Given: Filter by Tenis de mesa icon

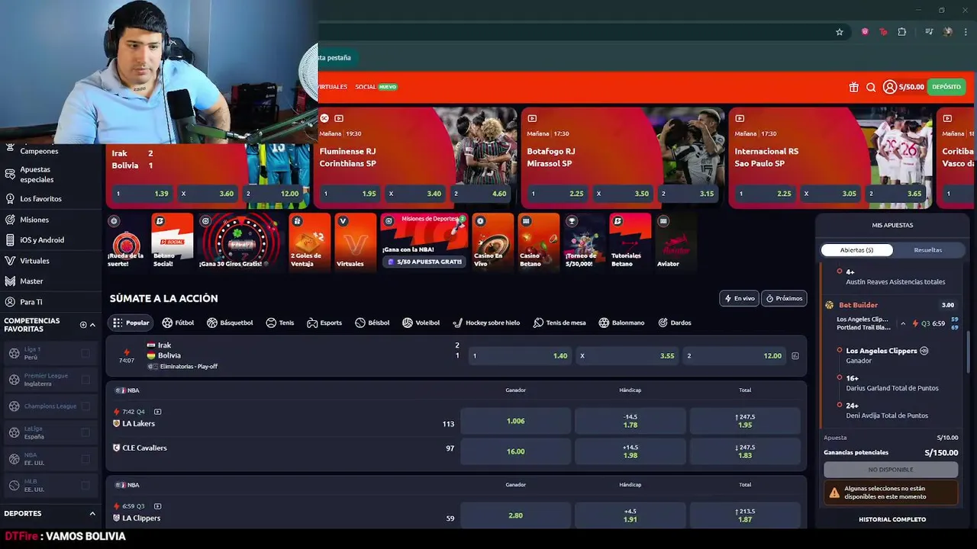Looking at the screenshot, I should (559, 323).
